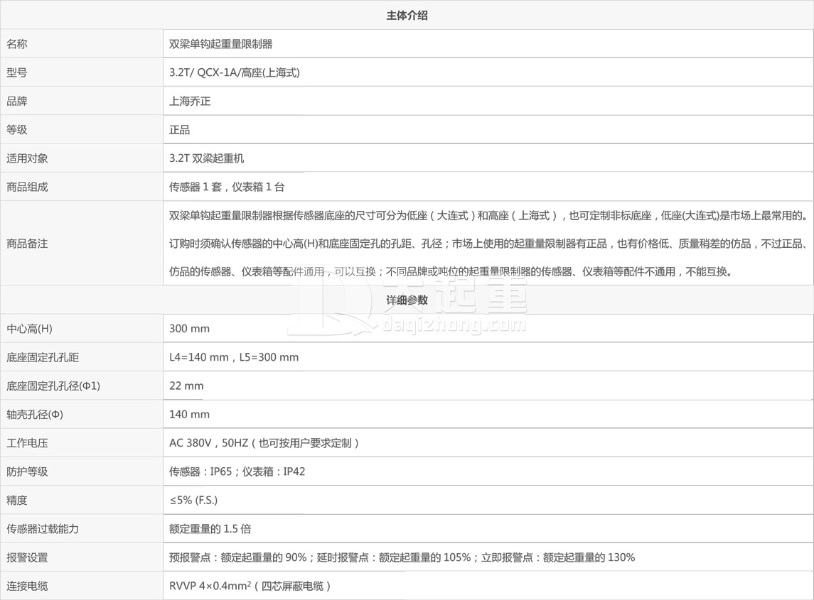
Task: Click the remark line starting 订购时须确认传感器
Action: (x=488, y=244)
